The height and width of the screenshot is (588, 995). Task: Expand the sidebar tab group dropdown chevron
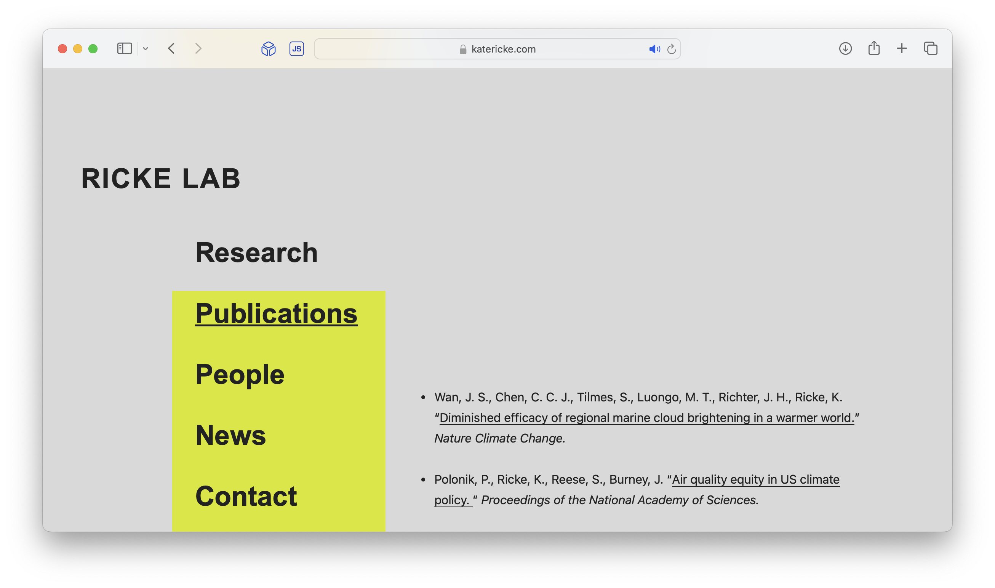pyautogui.click(x=146, y=49)
